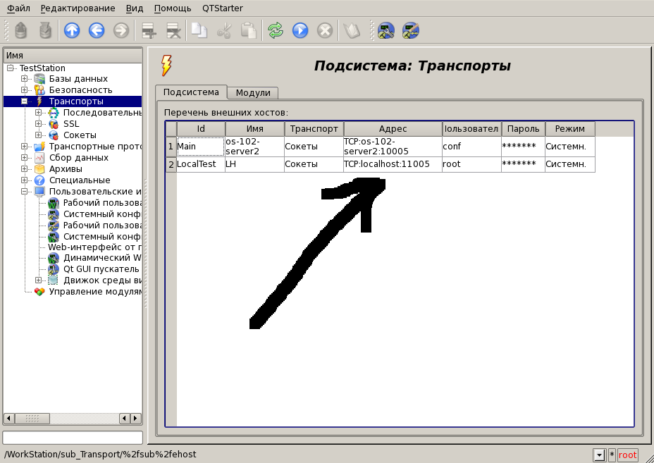Click the add item toolbar icon

click(149, 30)
